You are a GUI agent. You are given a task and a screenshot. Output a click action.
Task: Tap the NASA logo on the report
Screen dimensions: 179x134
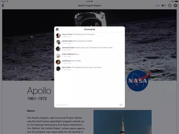[x=138, y=81]
